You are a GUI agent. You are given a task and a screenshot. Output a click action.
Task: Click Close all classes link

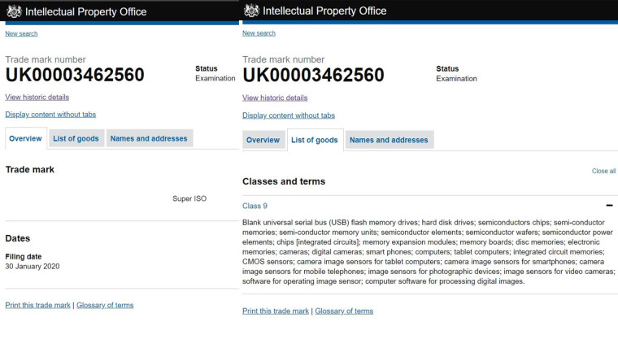(603, 171)
